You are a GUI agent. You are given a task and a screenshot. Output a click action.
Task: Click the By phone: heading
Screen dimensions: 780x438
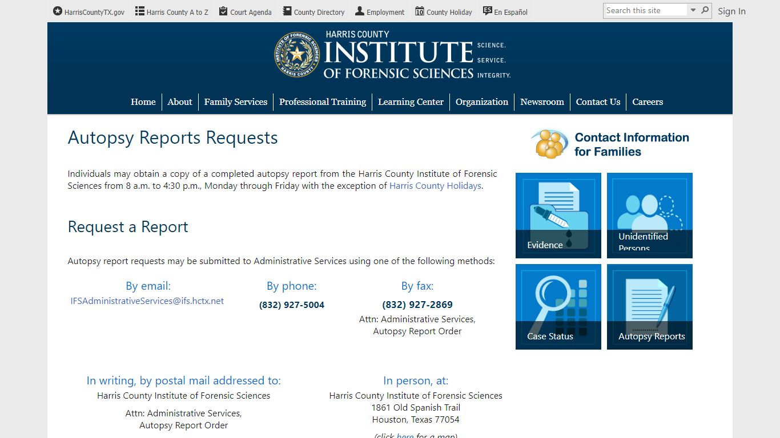292,286
